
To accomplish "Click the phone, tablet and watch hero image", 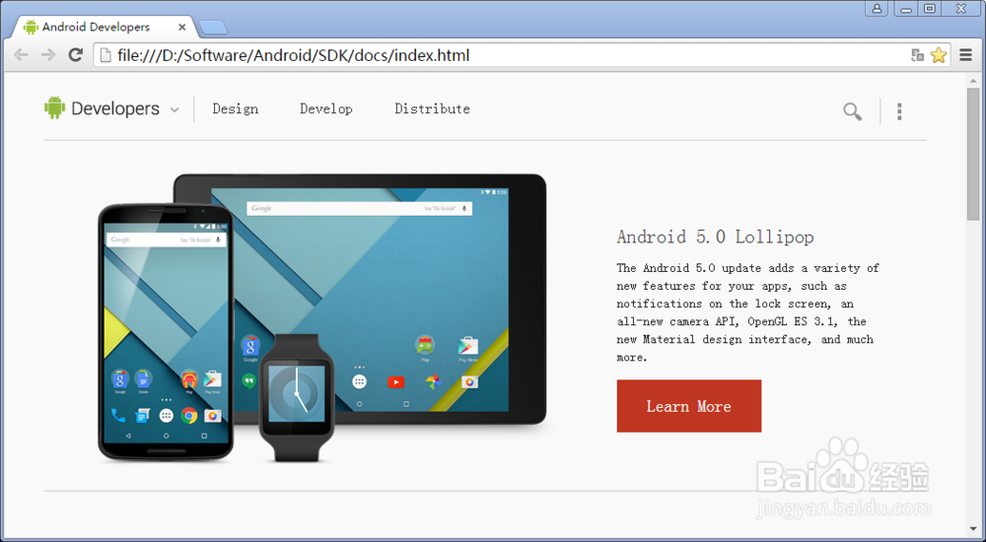I will click(322, 317).
